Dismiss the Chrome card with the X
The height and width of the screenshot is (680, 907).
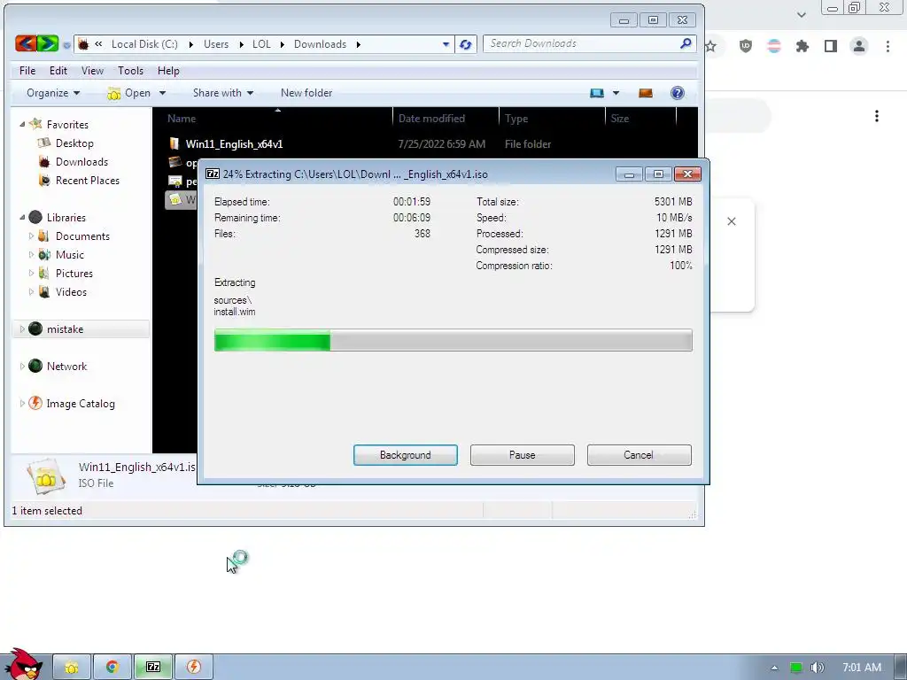click(x=731, y=221)
